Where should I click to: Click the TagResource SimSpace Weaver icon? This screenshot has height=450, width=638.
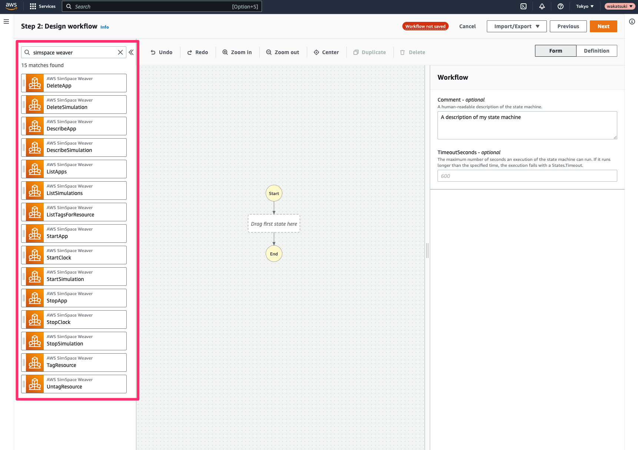tap(35, 363)
